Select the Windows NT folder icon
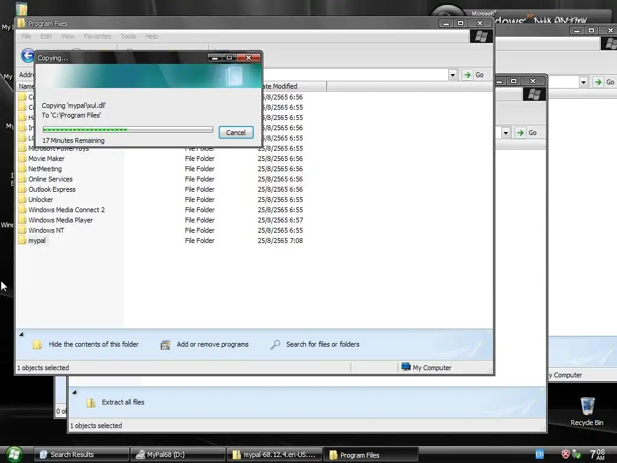 click(x=22, y=230)
